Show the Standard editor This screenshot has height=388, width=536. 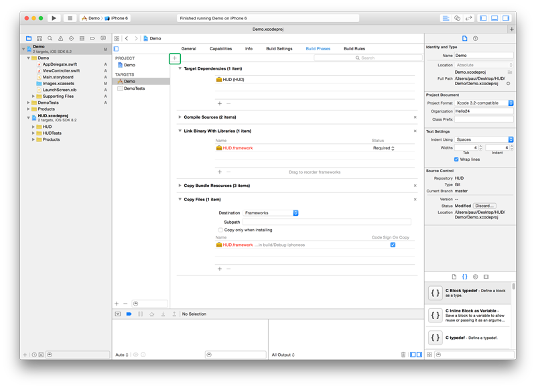click(x=446, y=18)
